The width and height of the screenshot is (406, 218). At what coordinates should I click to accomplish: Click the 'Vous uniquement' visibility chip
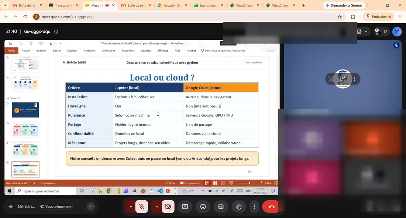pyautogui.click(x=56, y=207)
